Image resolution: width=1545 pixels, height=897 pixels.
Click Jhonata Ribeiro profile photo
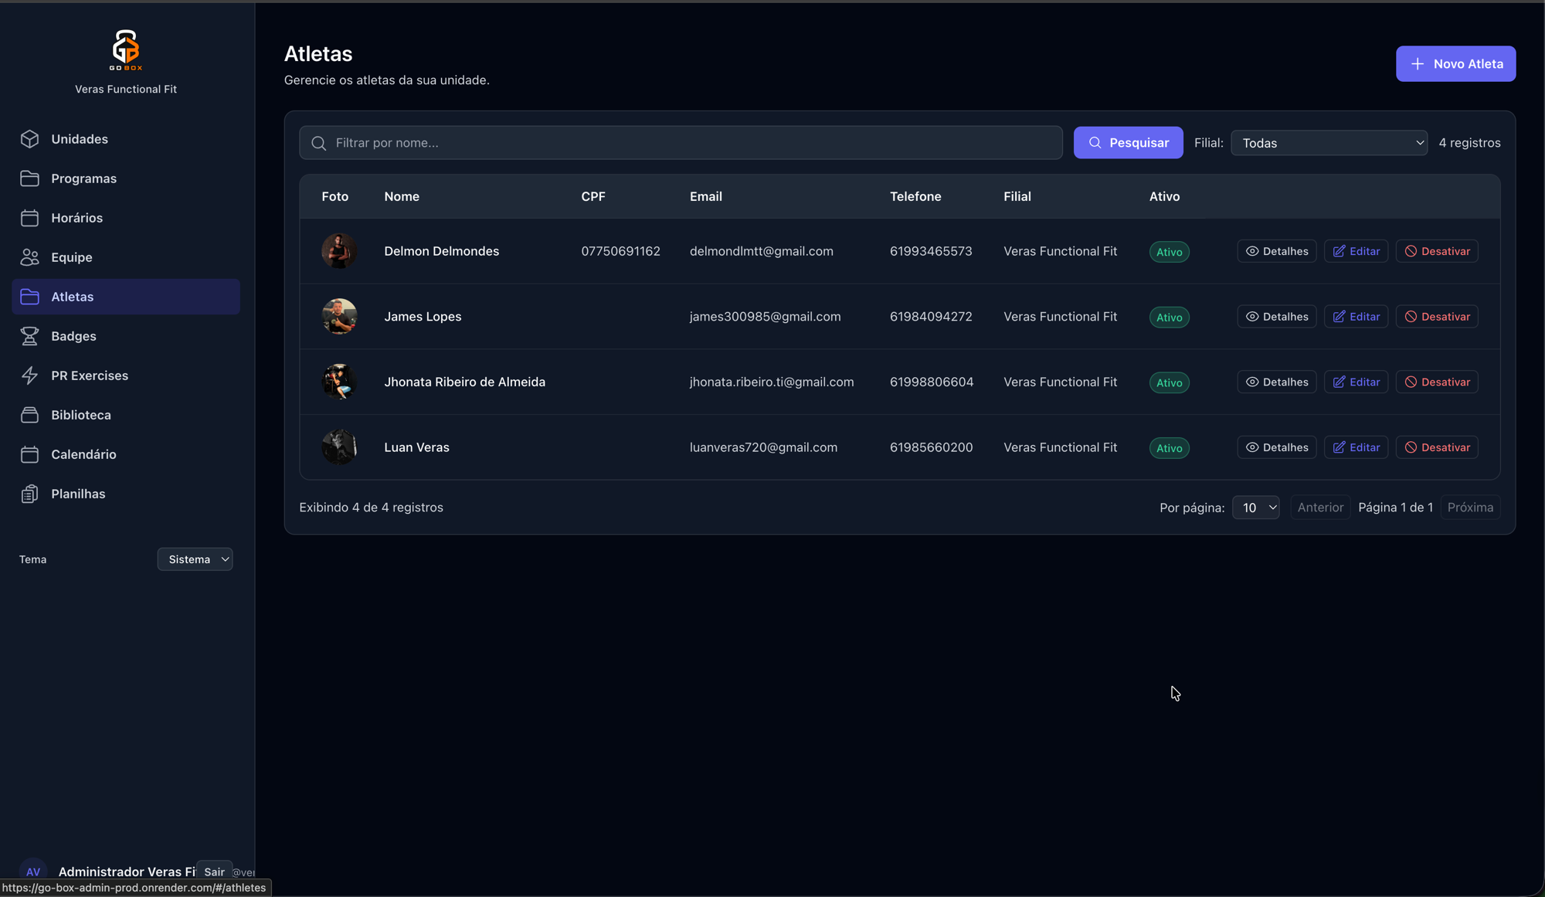[x=339, y=382]
